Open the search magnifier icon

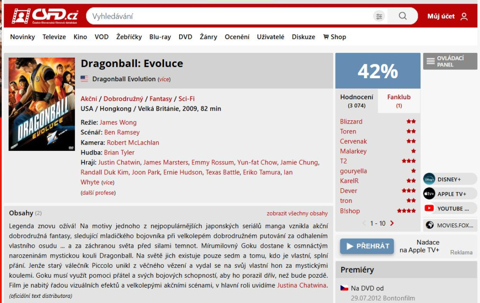tap(402, 16)
